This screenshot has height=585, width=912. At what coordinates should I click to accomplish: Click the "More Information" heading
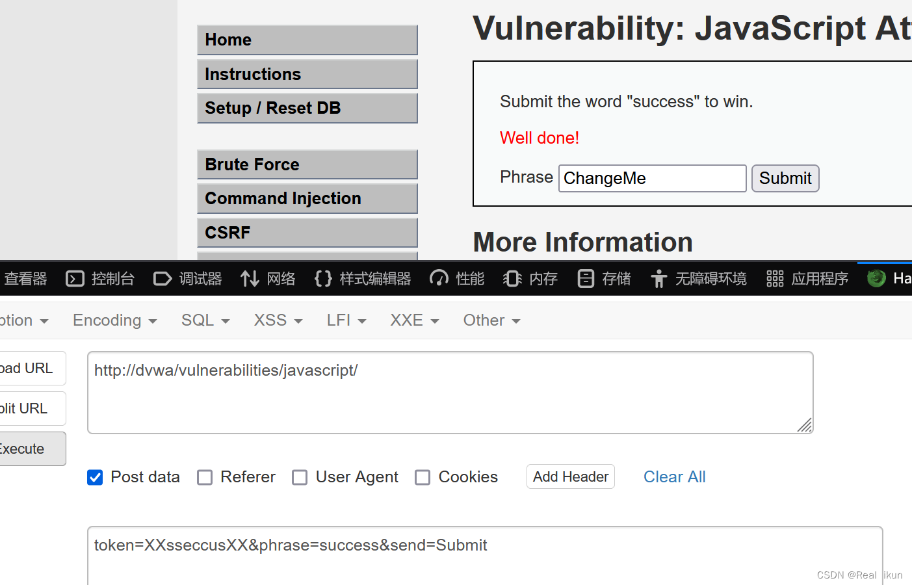pos(583,242)
